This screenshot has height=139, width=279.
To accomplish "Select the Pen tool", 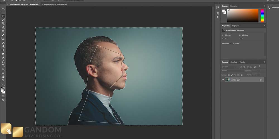I will point(3,61).
